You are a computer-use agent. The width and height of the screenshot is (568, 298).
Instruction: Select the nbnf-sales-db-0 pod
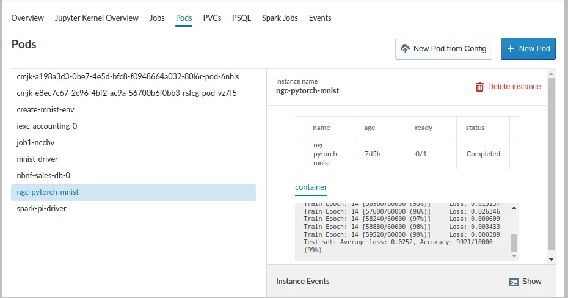pos(133,176)
